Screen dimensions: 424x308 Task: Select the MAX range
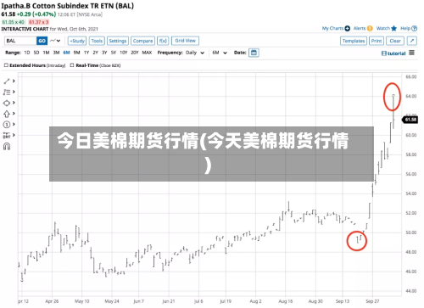(147, 53)
